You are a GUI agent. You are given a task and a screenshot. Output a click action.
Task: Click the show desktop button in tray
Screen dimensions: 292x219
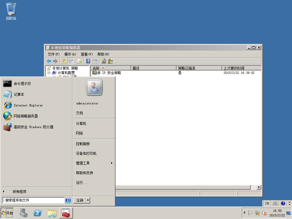coord(289,213)
